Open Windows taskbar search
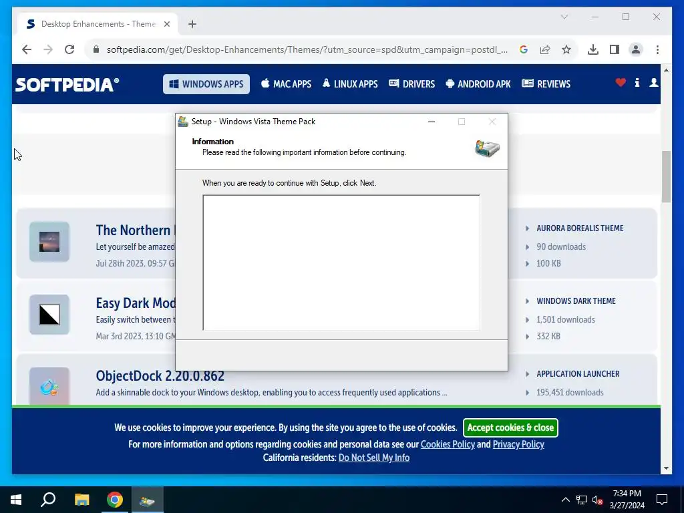The width and height of the screenshot is (684, 513). click(x=48, y=500)
